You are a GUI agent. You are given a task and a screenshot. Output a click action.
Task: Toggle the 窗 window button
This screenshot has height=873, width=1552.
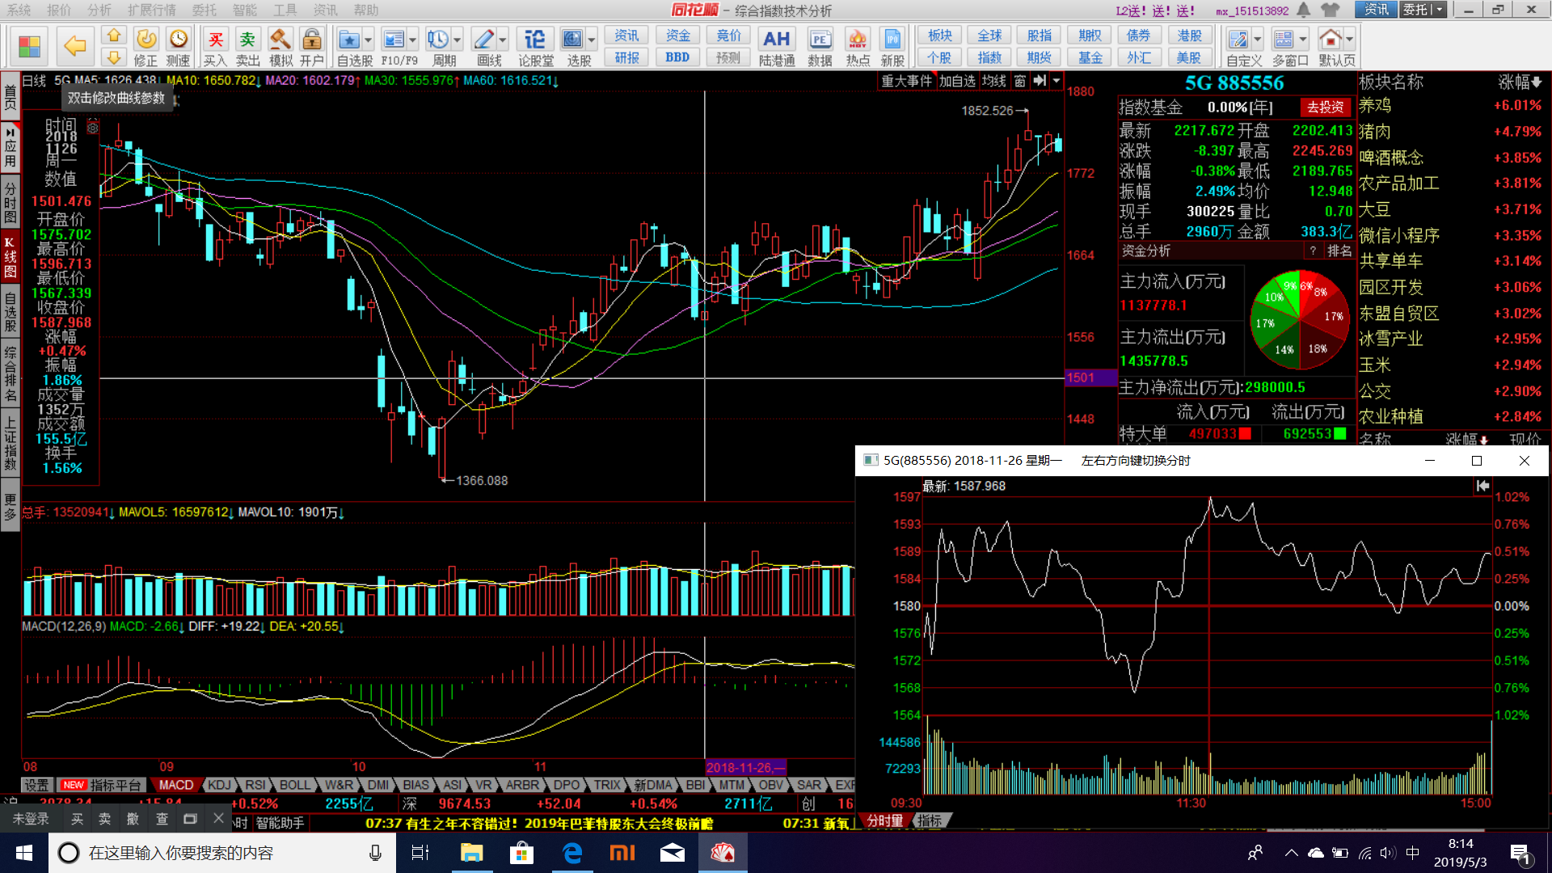(1020, 81)
